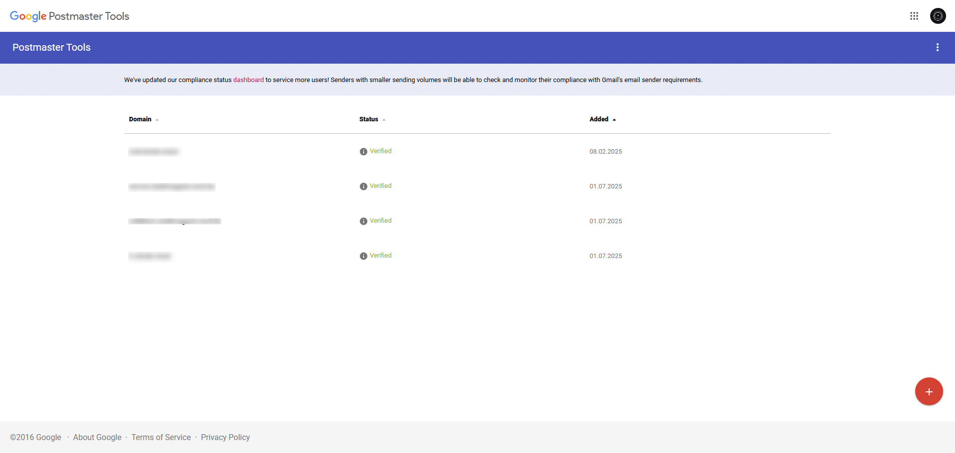Select the date 08.02.2025

pyautogui.click(x=606, y=152)
